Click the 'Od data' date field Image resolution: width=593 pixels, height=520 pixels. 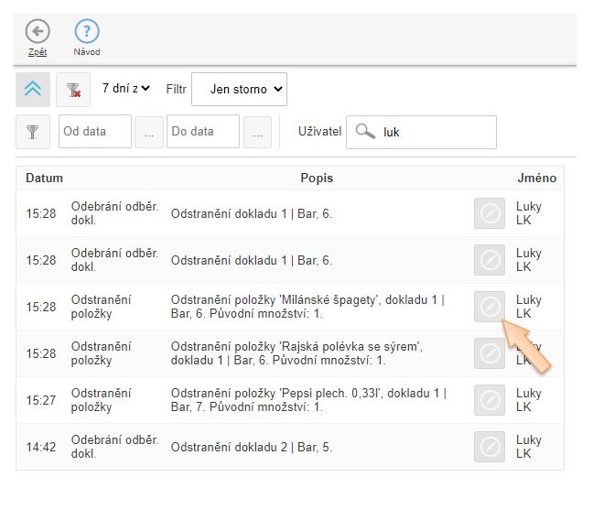(x=95, y=132)
